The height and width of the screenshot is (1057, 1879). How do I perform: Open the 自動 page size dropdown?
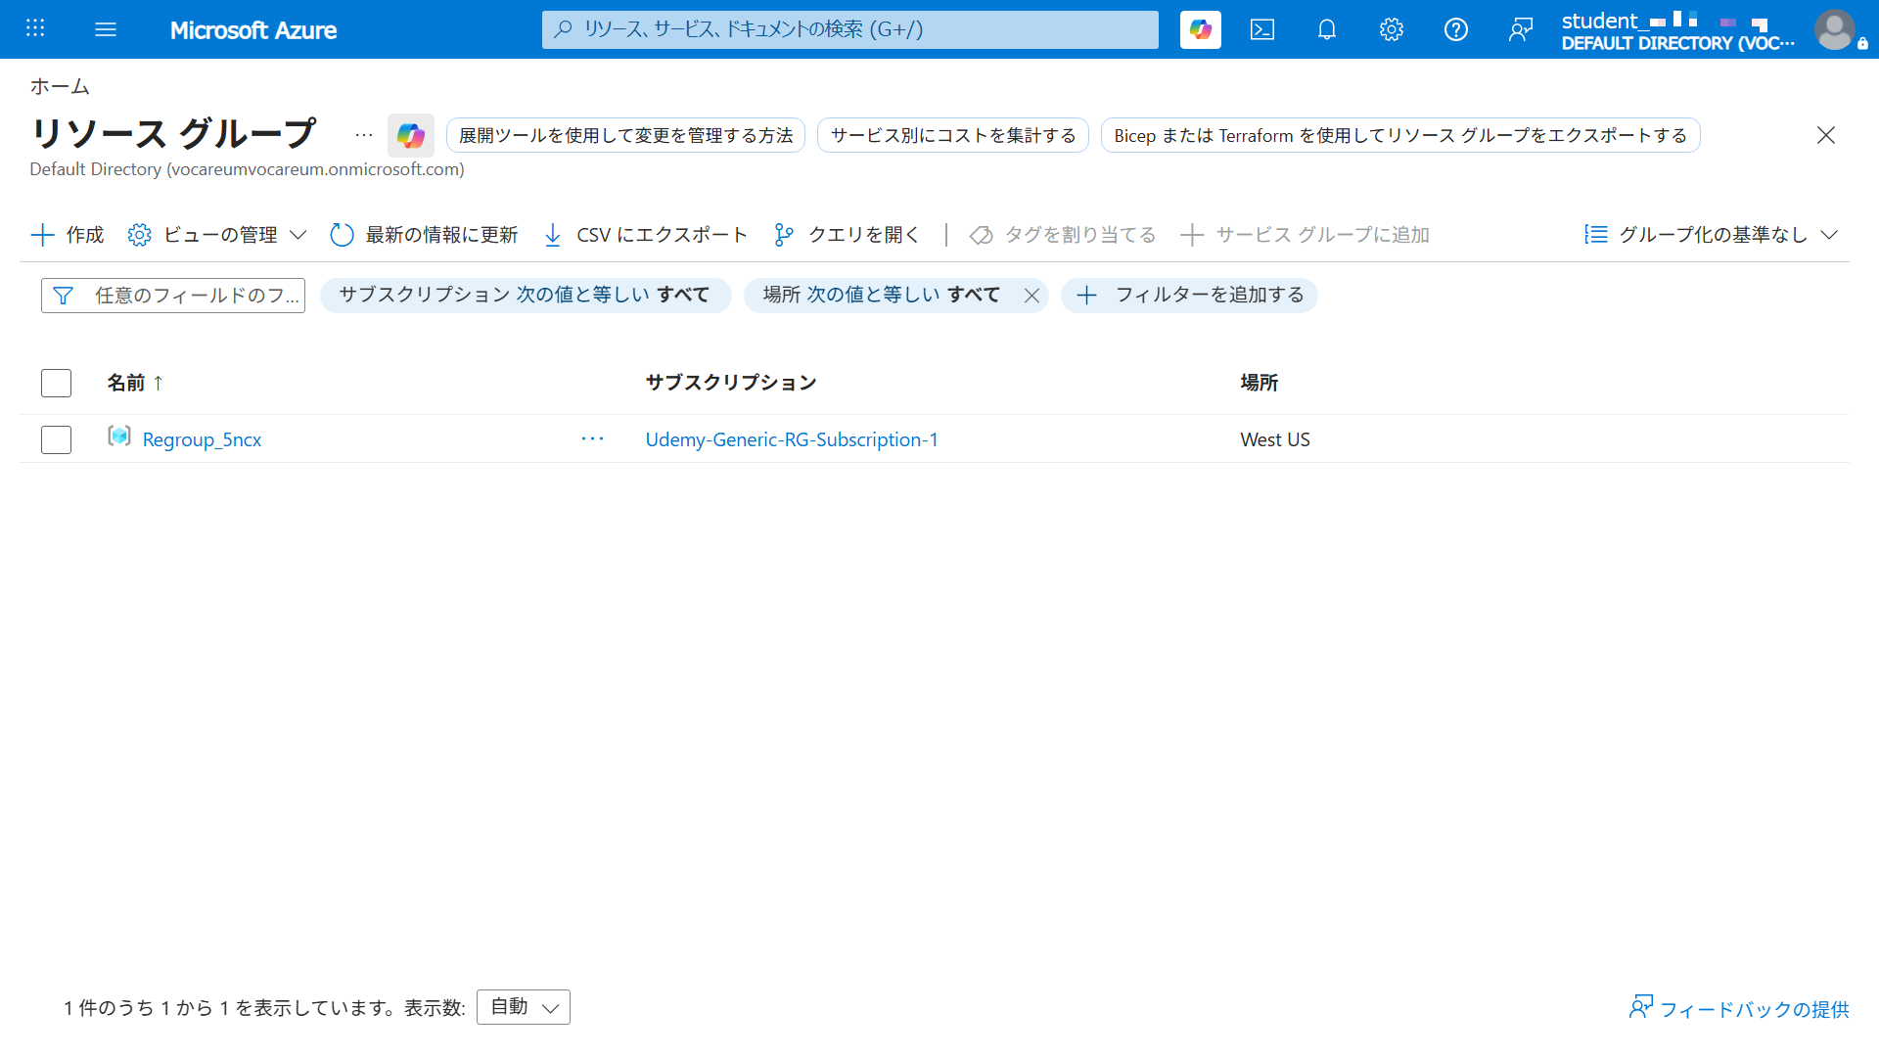(524, 1007)
